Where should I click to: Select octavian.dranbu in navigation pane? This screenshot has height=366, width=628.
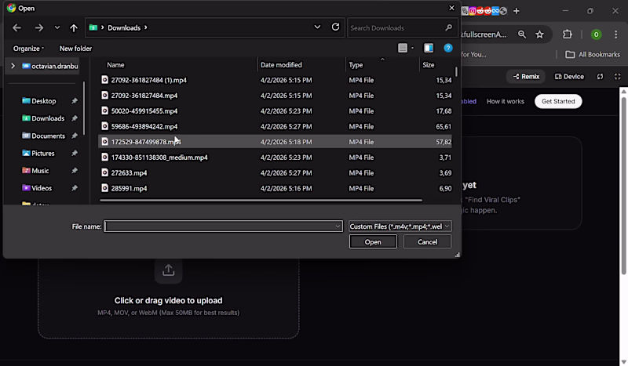coord(50,66)
